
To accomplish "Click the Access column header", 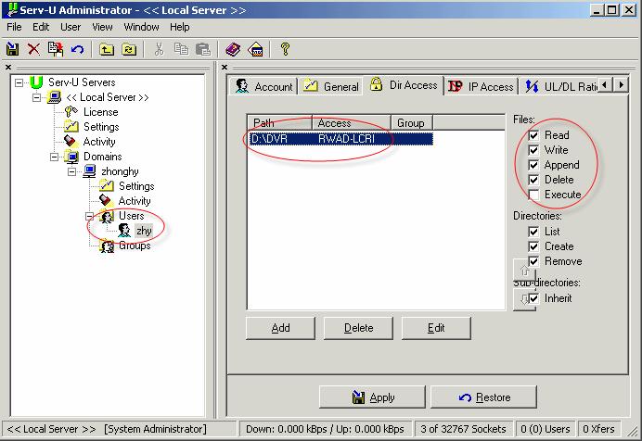I will pos(352,122).
